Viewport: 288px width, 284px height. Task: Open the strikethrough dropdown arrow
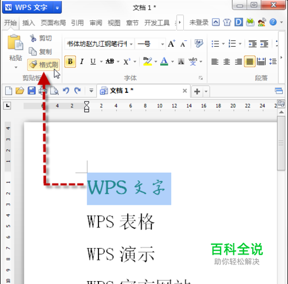click(x=118, y=62)
